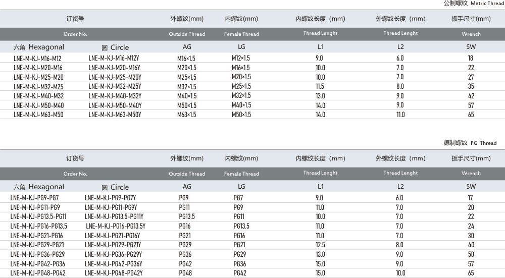The height and width of the screenshot is (278, 505).
Task: Click the M32×1.5 outside thread cell
Action: [x=187, y=87]
